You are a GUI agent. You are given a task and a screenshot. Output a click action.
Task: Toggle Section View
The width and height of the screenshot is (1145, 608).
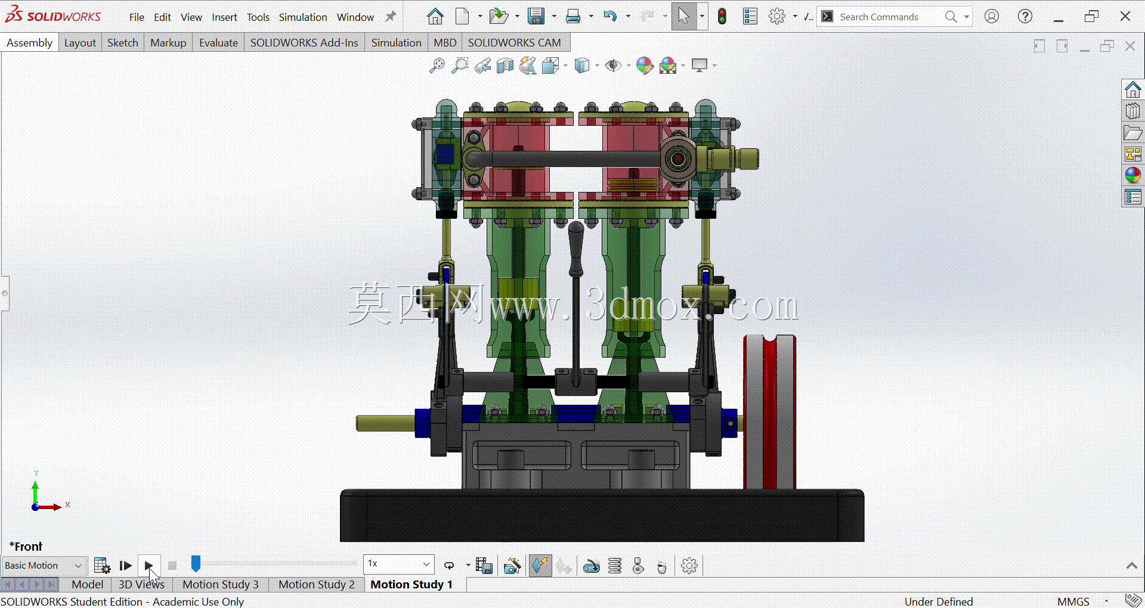(505, 66)
